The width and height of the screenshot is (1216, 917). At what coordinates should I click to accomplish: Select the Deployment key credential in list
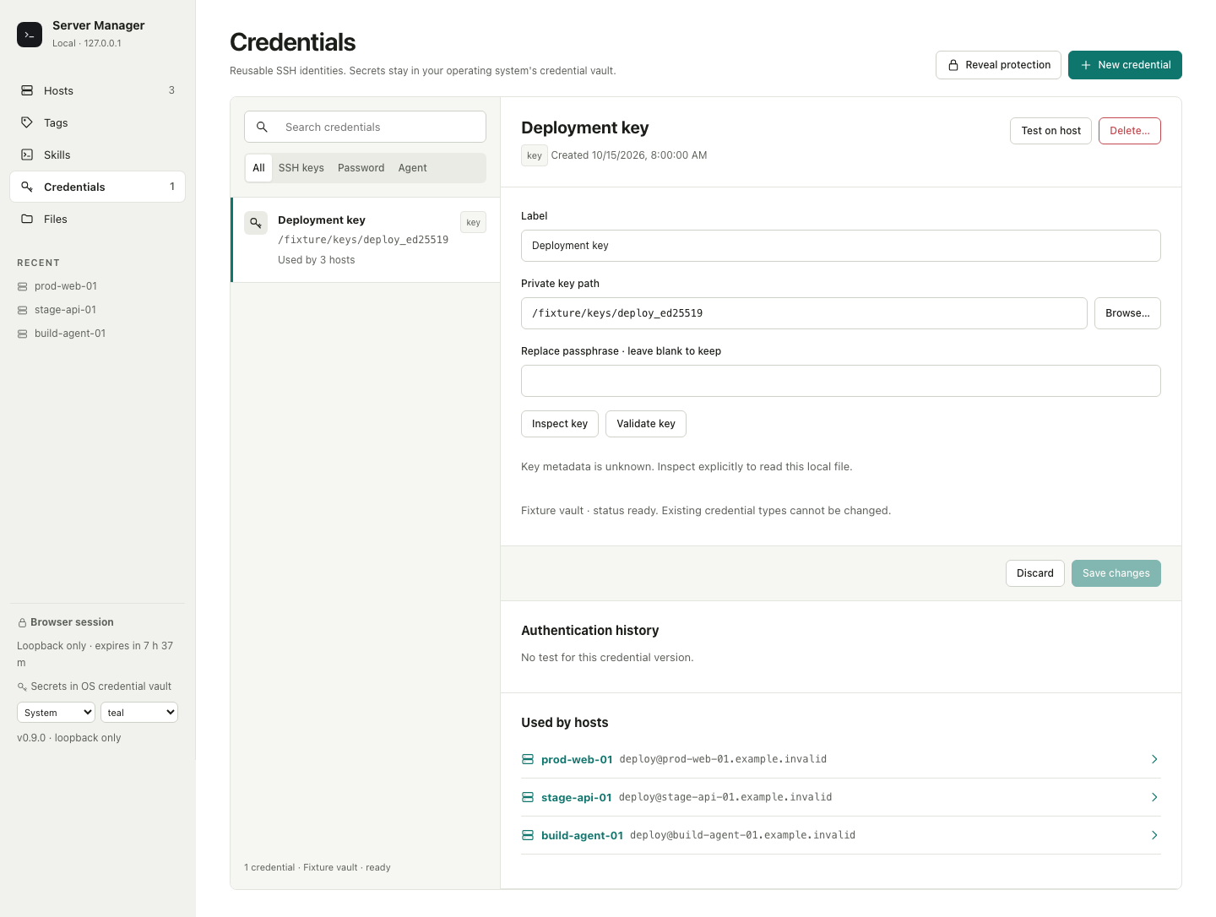click(x=366, y=240)
